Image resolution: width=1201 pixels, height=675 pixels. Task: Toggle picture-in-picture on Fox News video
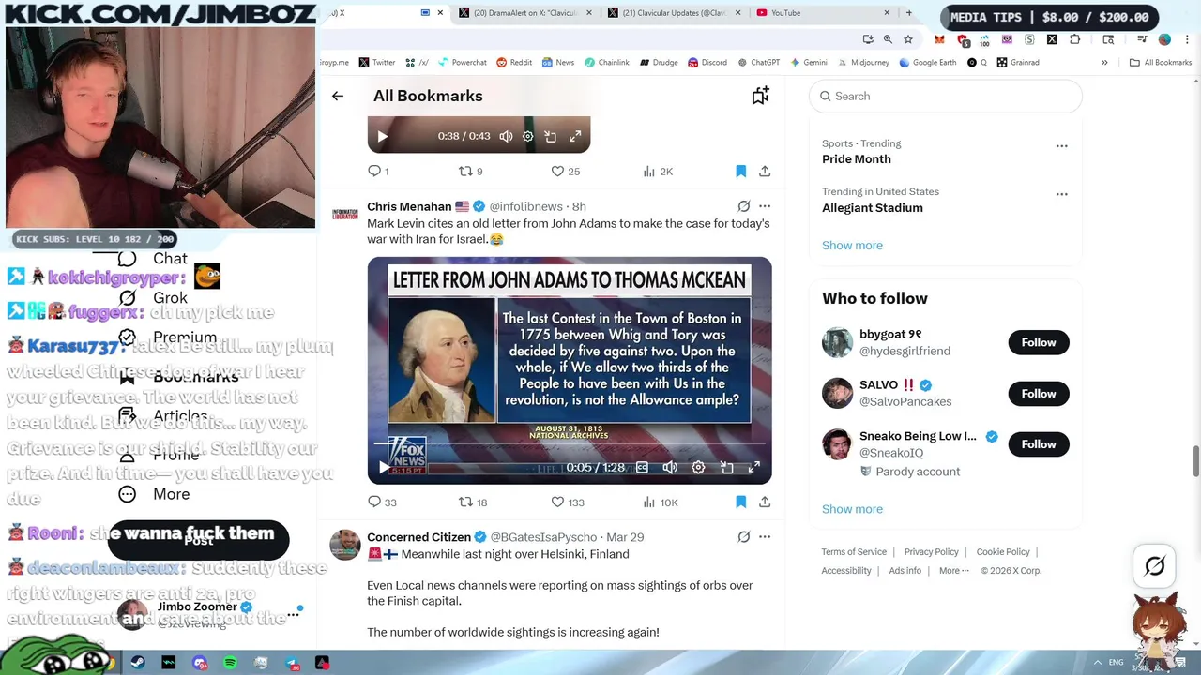tap(726, 467)
